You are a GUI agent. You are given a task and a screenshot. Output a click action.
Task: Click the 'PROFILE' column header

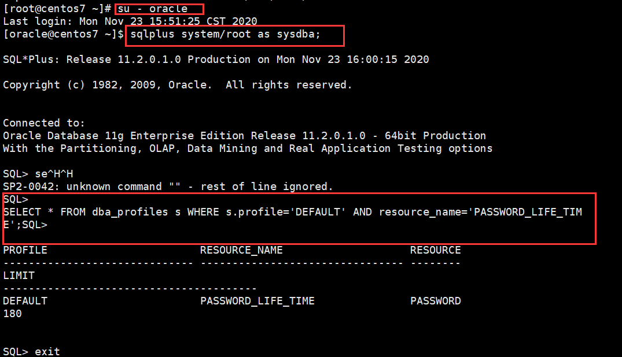25,250
